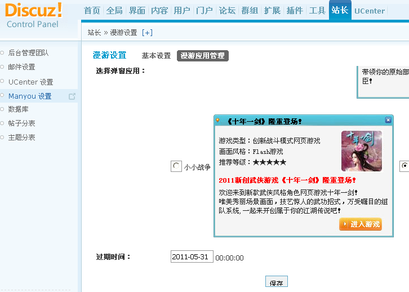409x292 pixels.
Task: Open the 论坛 top menu
Action: (x=227, y=11)
